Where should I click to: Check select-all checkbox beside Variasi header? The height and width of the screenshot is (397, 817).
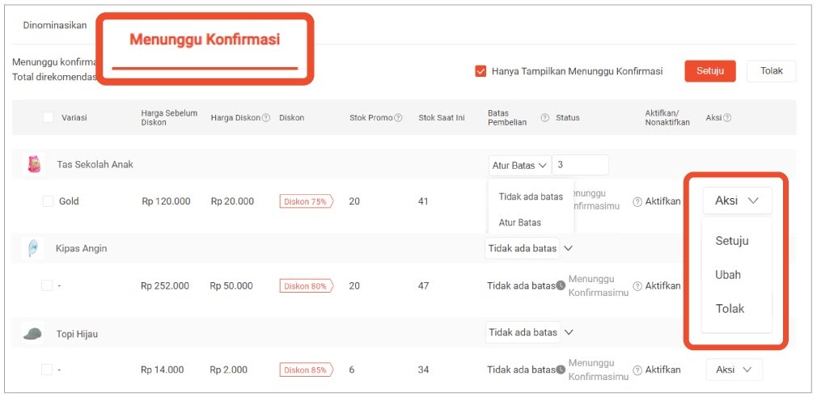click(x=48, y=118)
